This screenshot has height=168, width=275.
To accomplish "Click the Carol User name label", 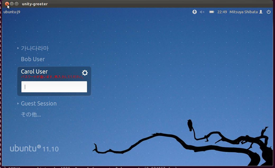I will click(34, 71).
